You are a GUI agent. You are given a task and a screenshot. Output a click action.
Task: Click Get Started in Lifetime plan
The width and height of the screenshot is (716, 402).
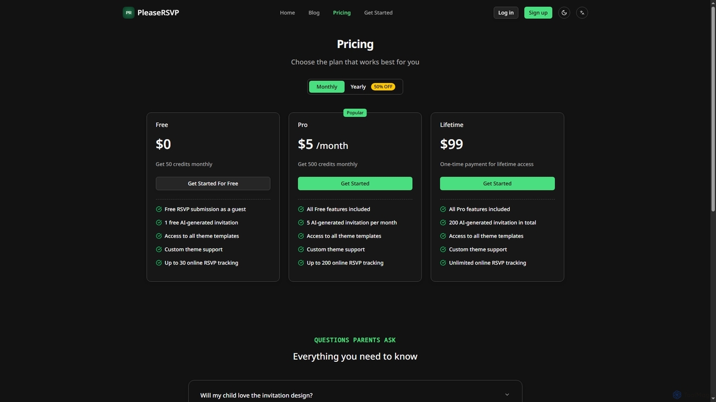497,183
